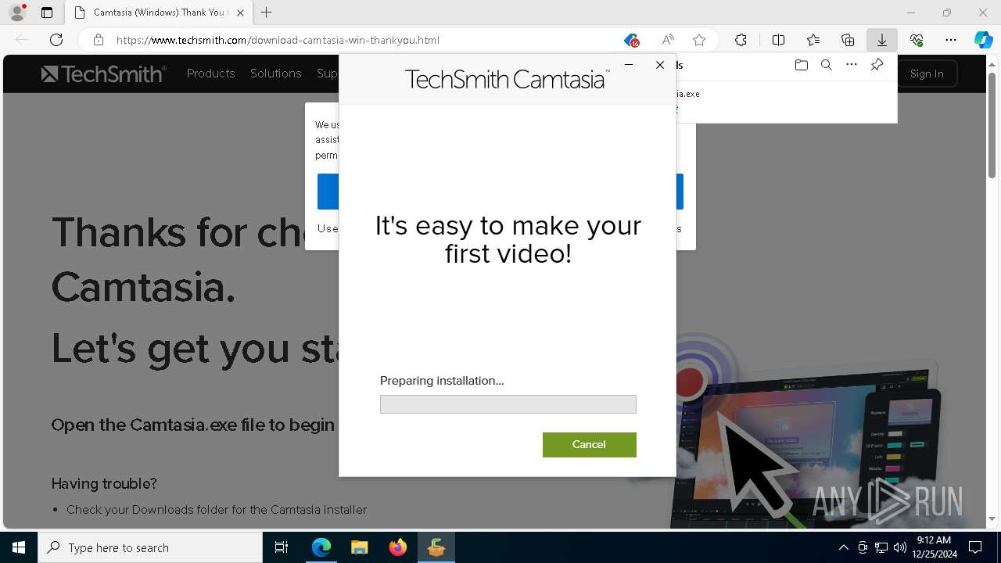1001x563 pixels.
Task: Close the Camtasia installer dialog
Action: pyautogui.click(x=660, y=65)
